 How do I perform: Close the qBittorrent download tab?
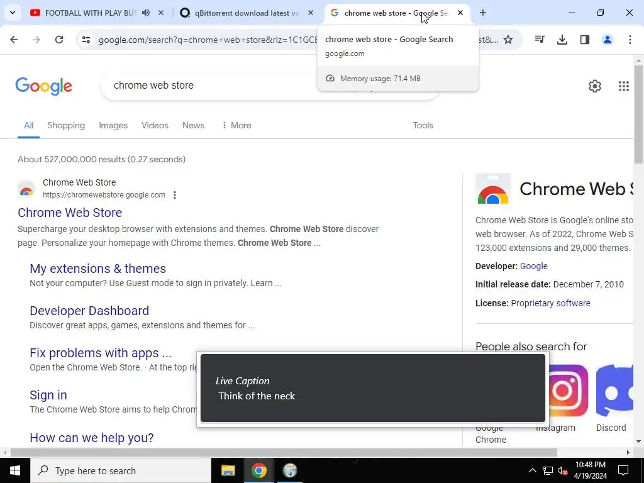point(311,13)
